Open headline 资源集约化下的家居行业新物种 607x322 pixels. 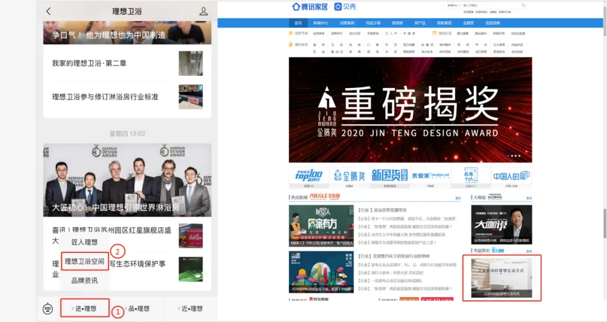(x=394, y=256)
